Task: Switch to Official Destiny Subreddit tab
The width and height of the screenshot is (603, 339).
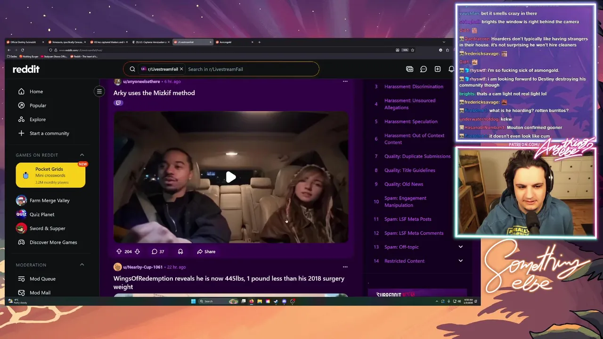Action: click(x=25, y=42)
